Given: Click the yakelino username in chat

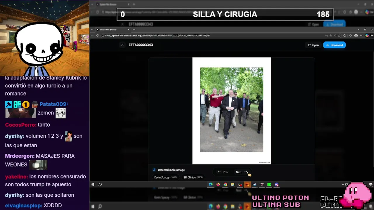Looking at the screenshot, I should [16, 176].
